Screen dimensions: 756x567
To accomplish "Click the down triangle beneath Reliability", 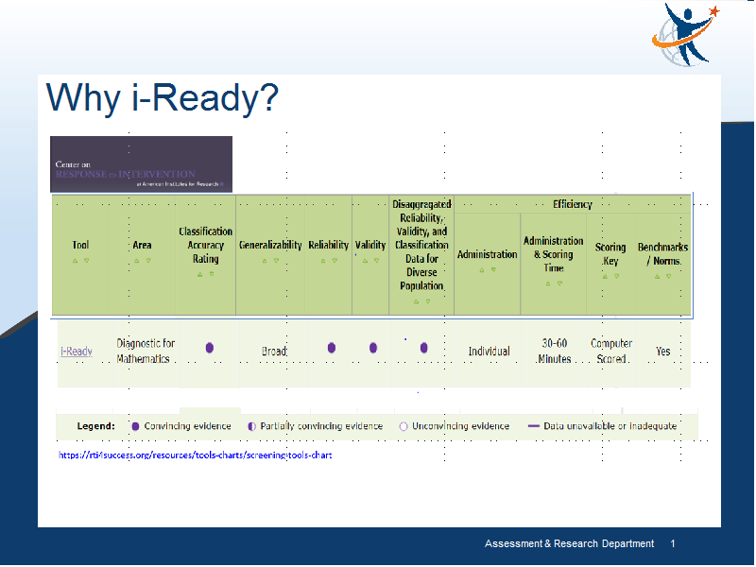I will 335,261.
